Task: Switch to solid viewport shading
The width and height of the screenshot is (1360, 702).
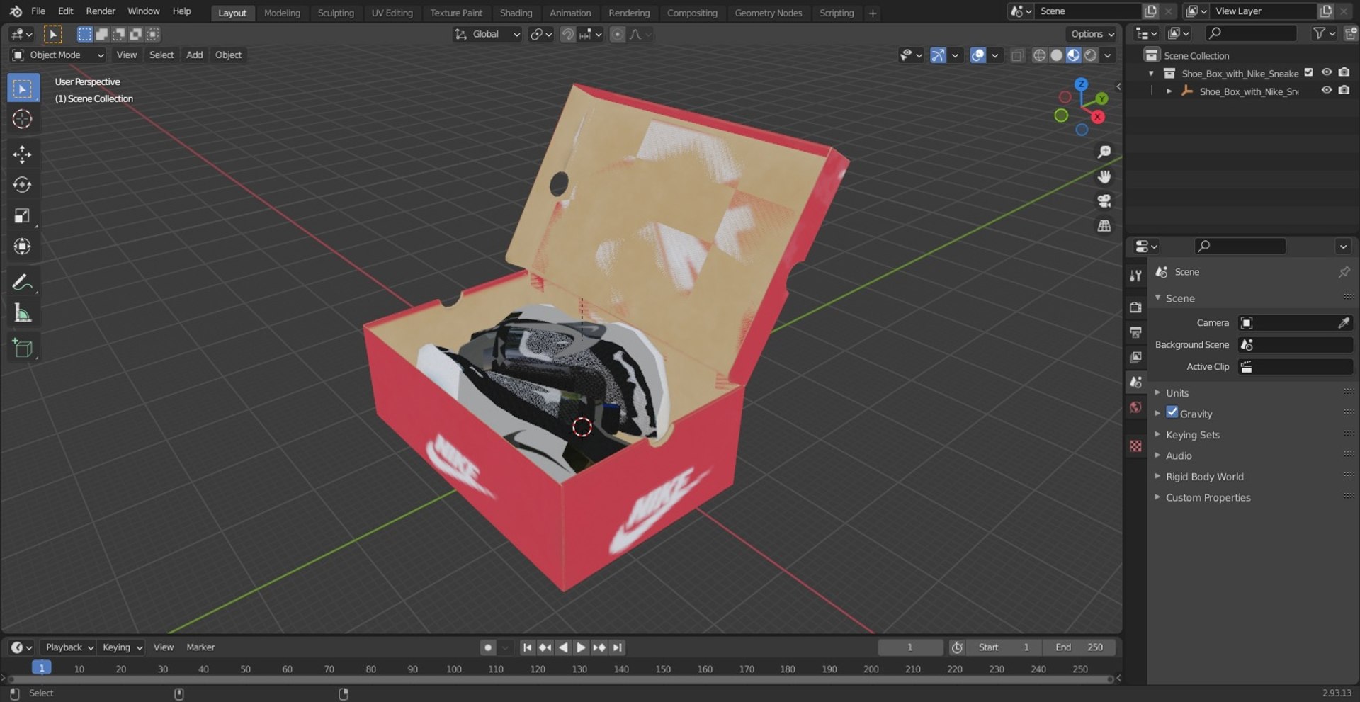Action: tap(1056, 55)
